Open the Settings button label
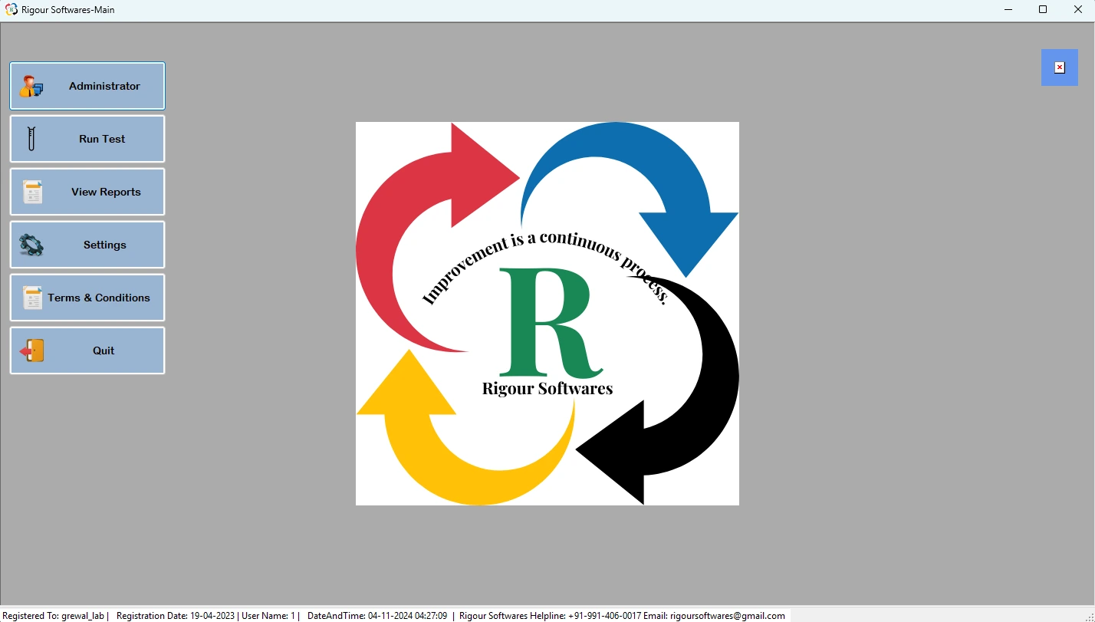1095x622 pixels. click(x=105, y=245)
